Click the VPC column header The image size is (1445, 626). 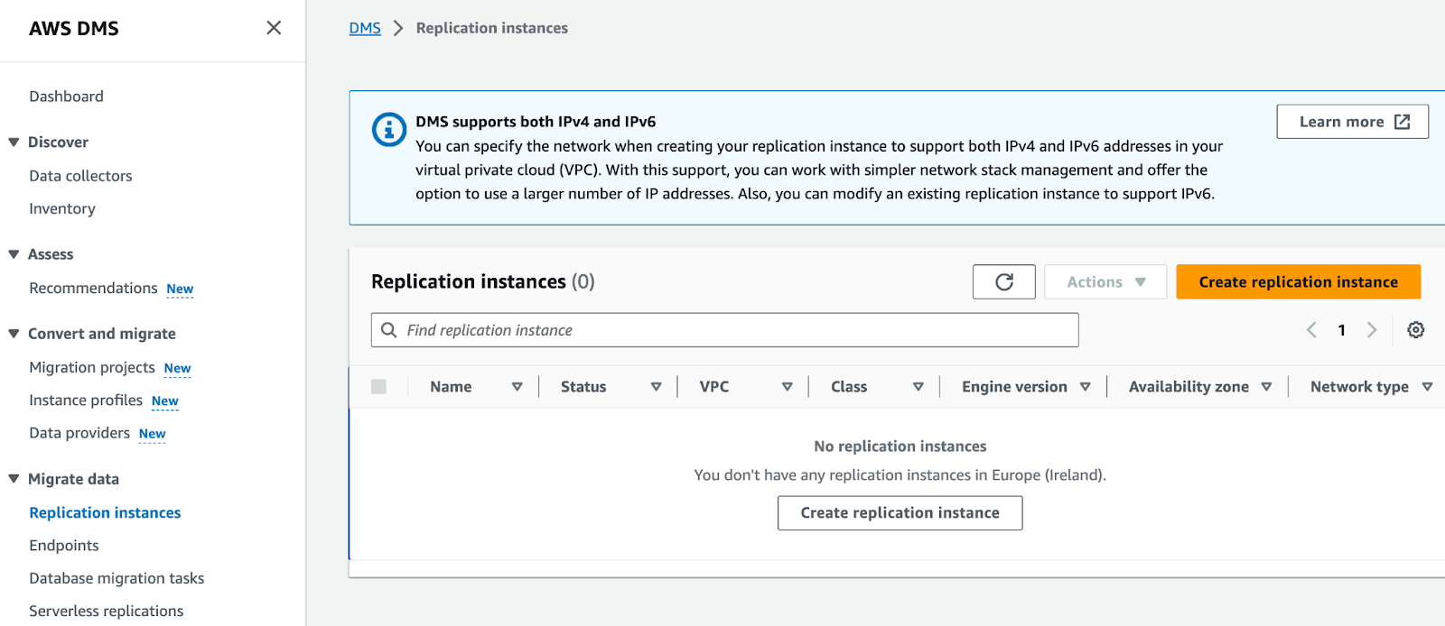pos(714,387)
